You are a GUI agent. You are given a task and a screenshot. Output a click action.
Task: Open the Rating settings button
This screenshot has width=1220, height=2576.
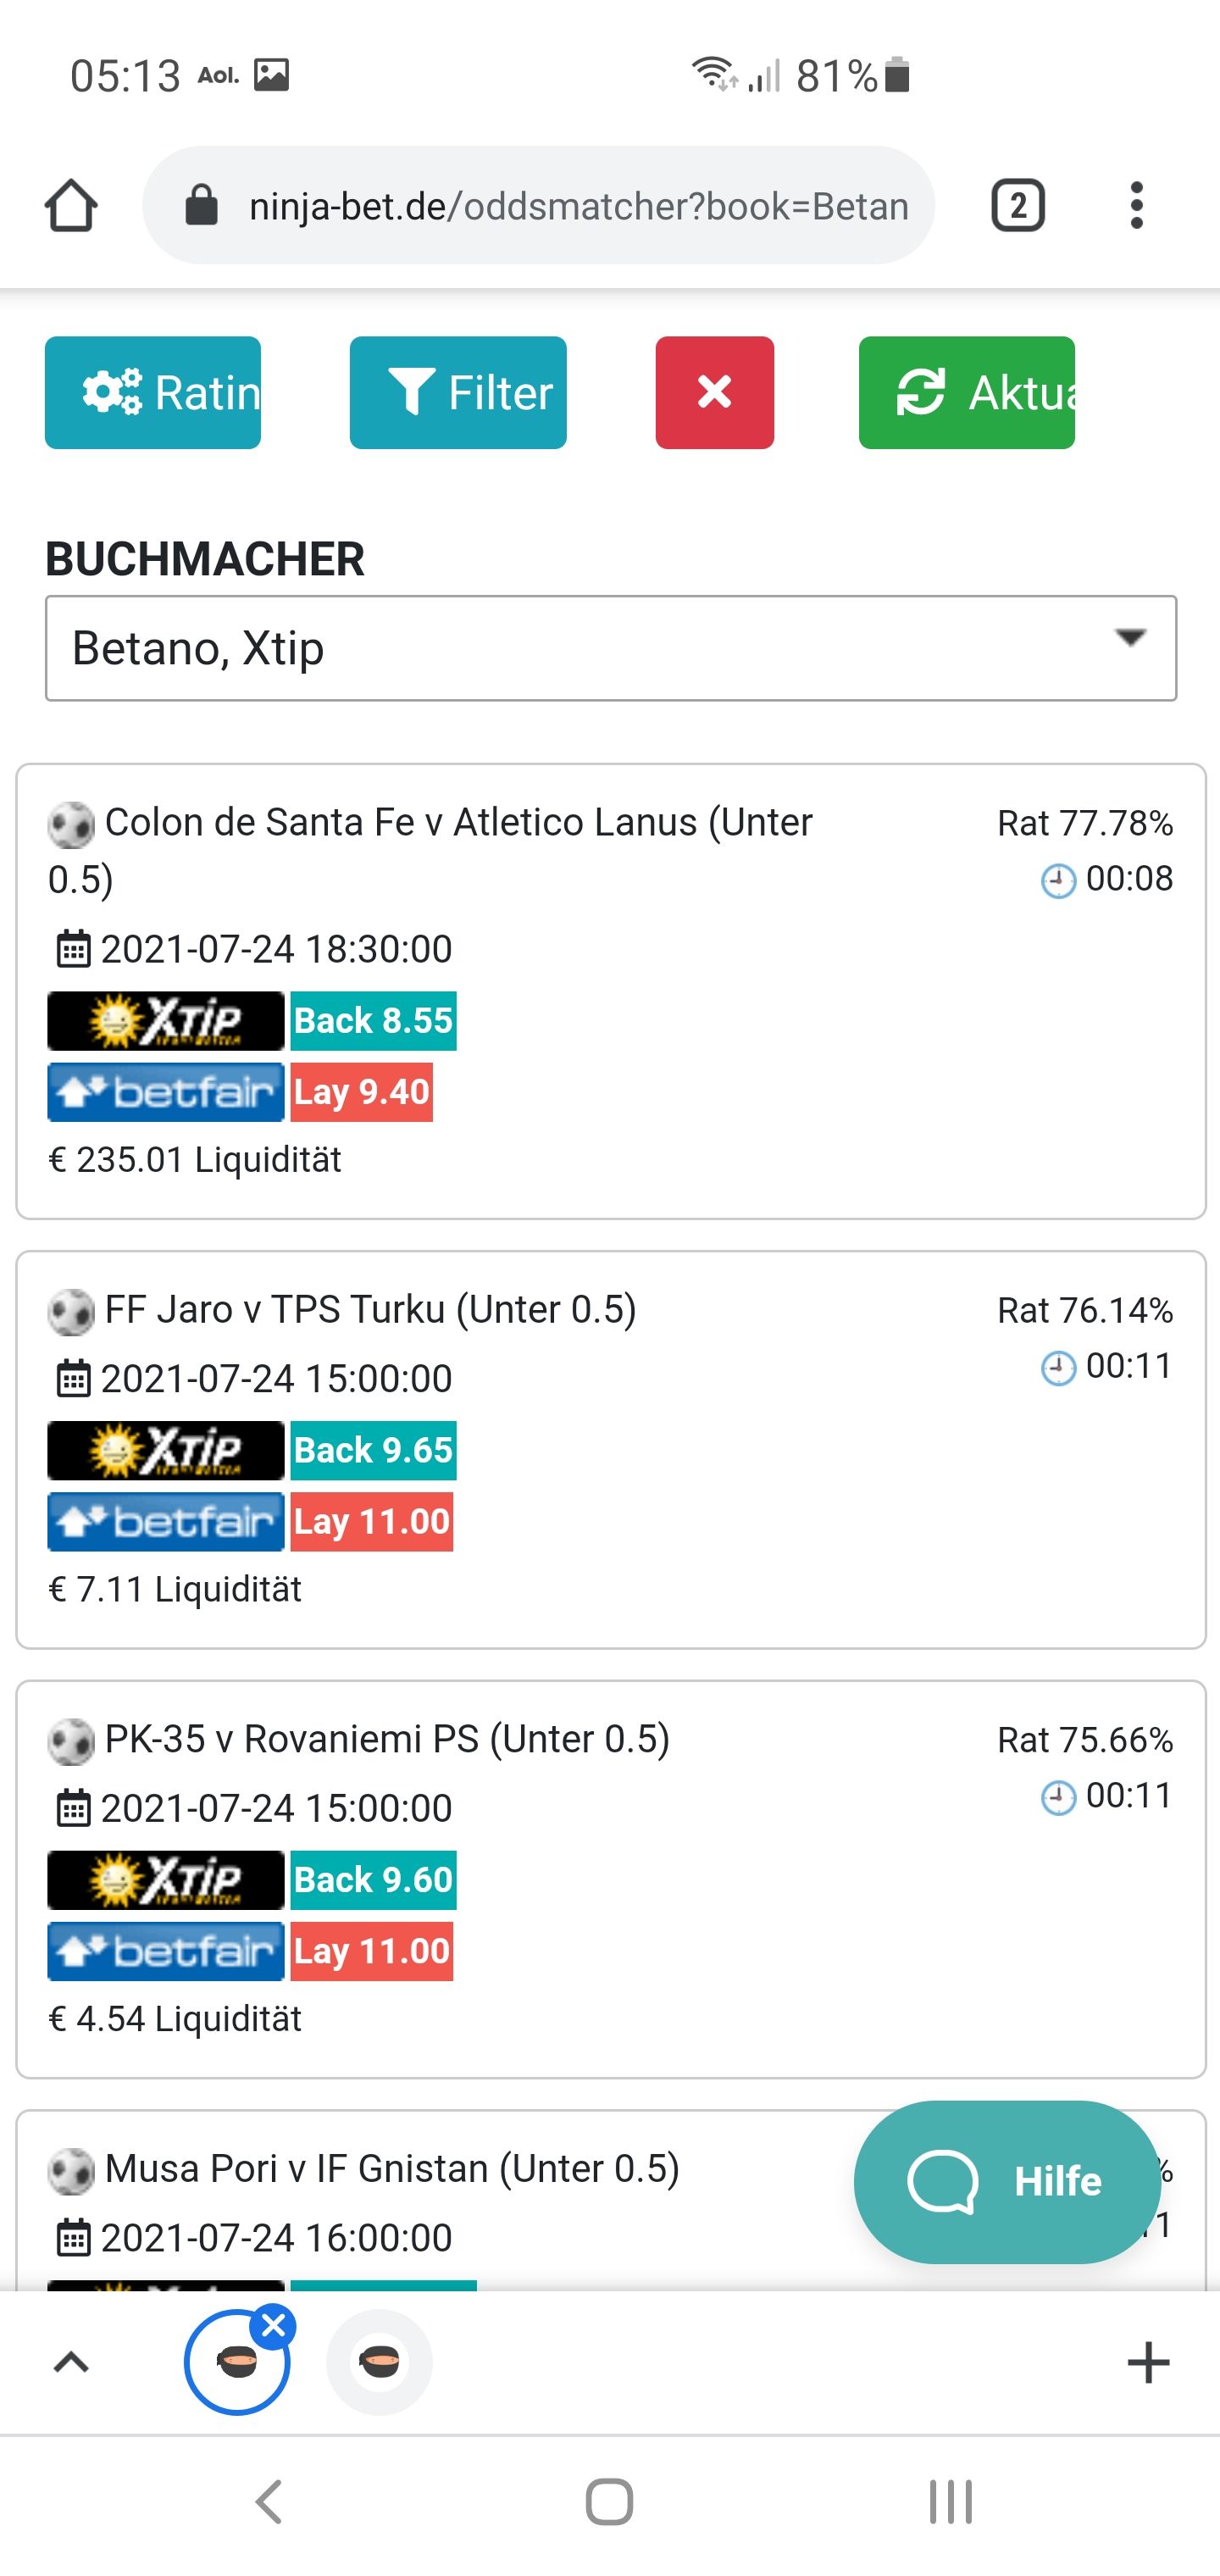(x=153, y=392)
